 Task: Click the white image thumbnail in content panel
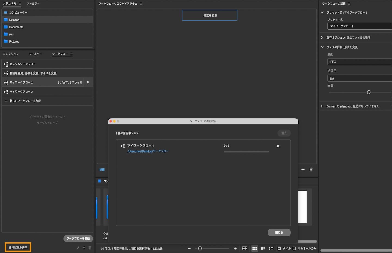point(302,207)
